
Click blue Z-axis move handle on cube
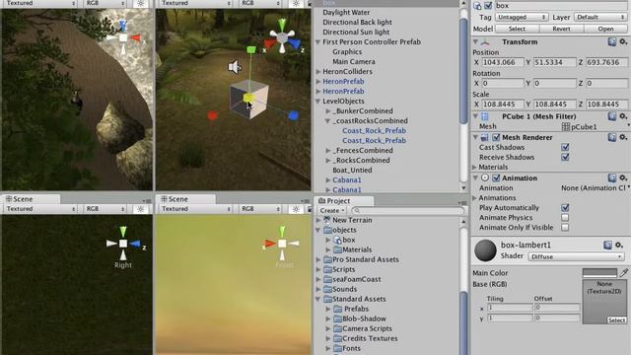coord(294,116)
